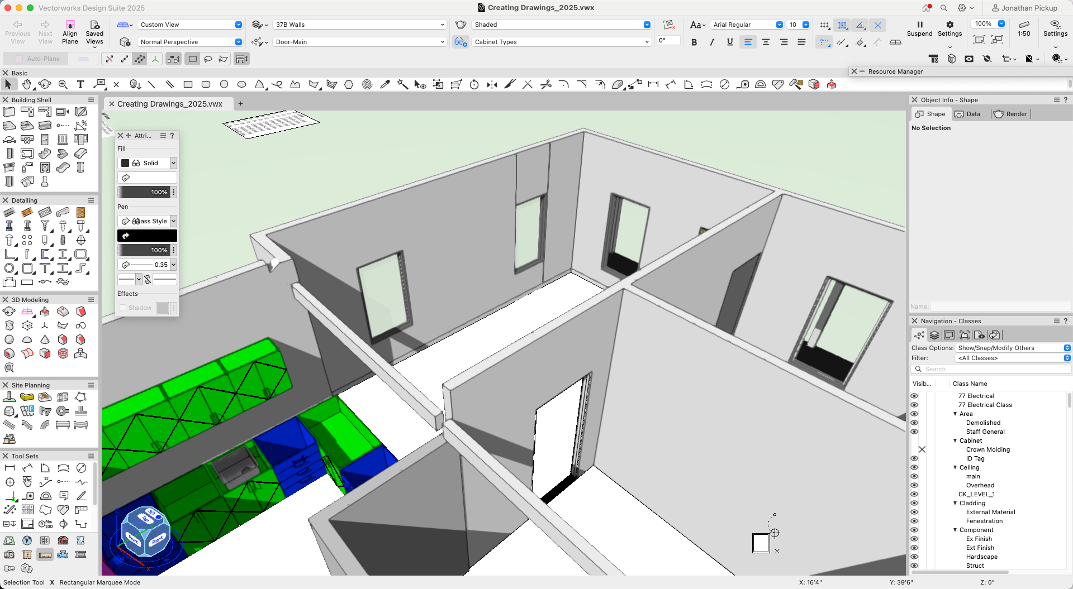Select the Zoom tool
This screenshot has width=1073, height=589.
click(x=63, y=84)
